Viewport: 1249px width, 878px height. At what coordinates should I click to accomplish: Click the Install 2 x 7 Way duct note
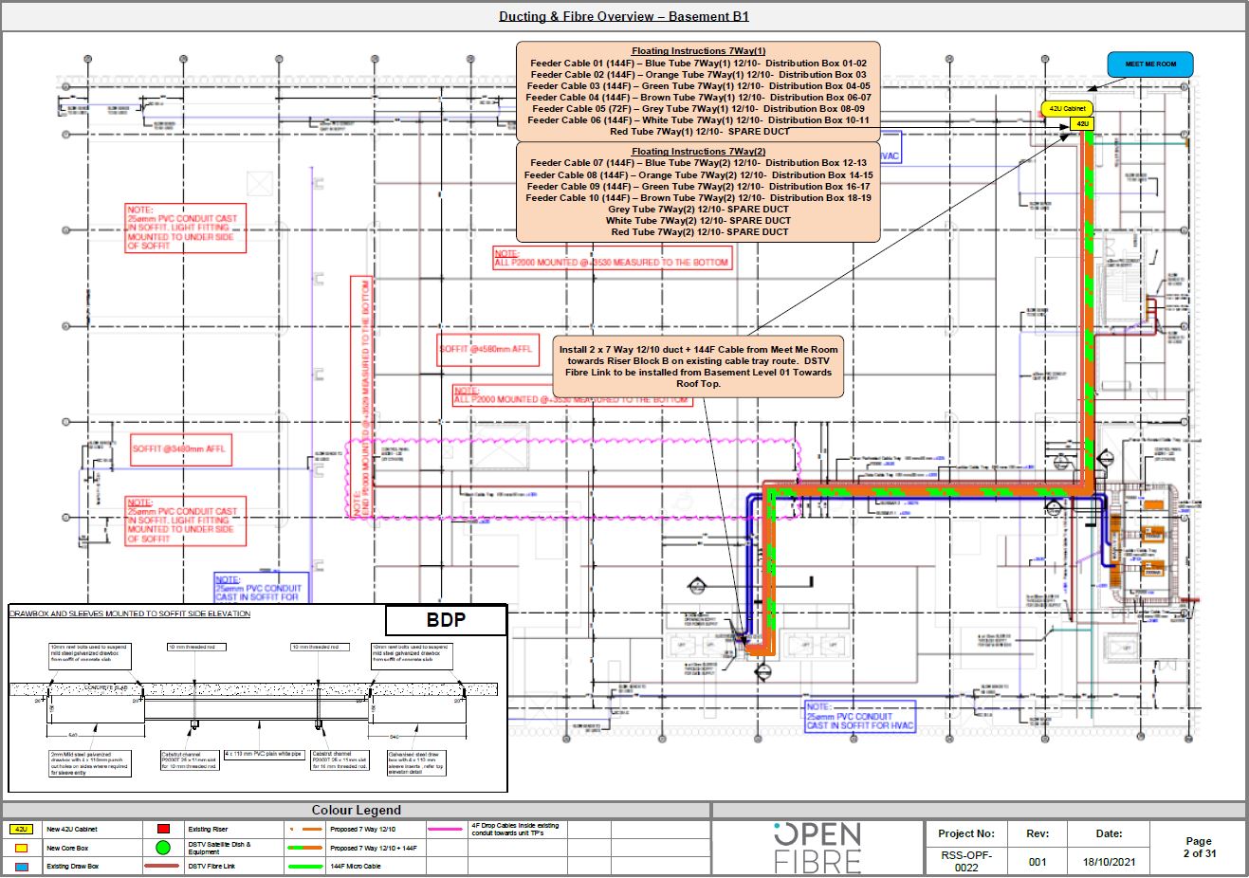click(x=698, y=366)
